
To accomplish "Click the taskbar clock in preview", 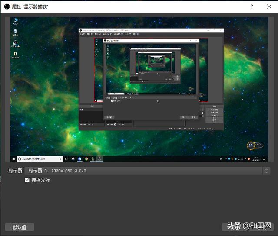I will (256, 159).
